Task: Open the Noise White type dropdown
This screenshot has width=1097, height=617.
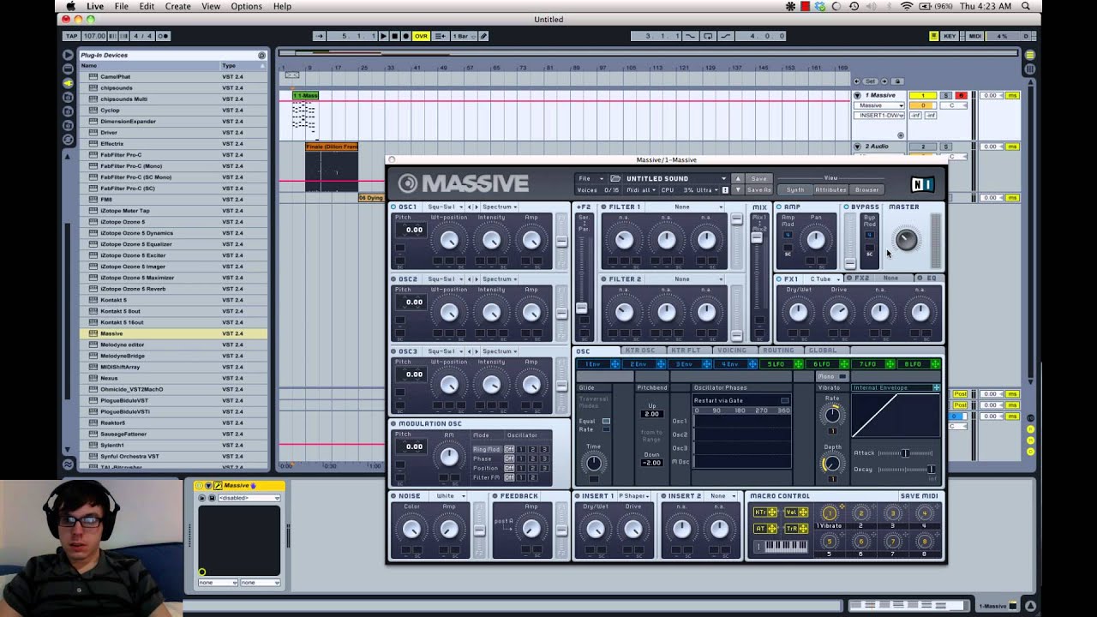Action: point(453,495)
